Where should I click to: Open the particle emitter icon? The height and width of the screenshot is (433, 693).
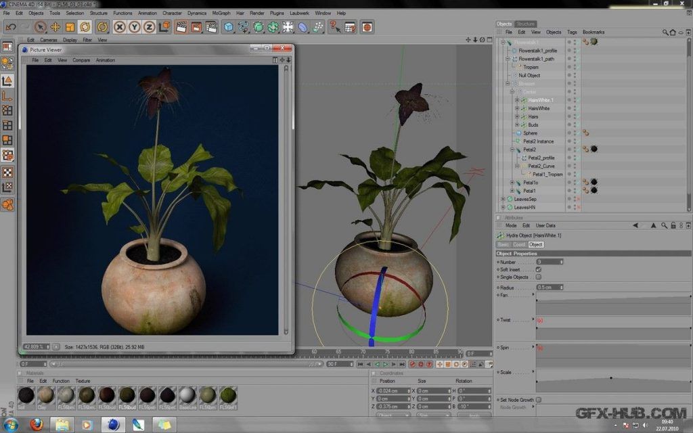[318, 27]
